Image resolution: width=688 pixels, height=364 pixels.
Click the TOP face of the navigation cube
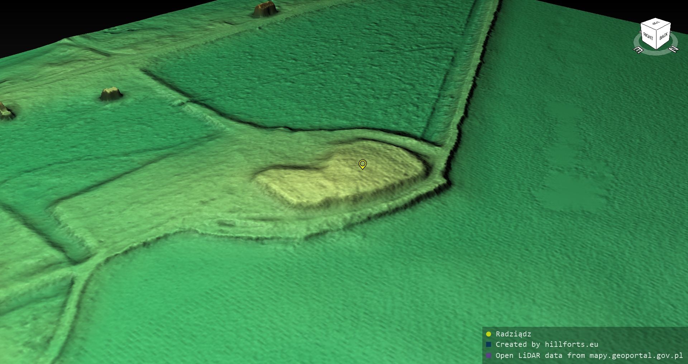[x=655, y=24]
